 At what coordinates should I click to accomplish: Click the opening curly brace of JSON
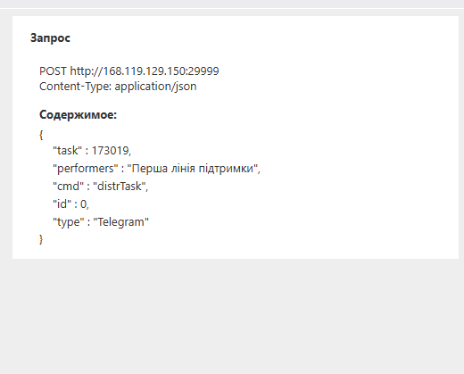[x=41, y=135]
